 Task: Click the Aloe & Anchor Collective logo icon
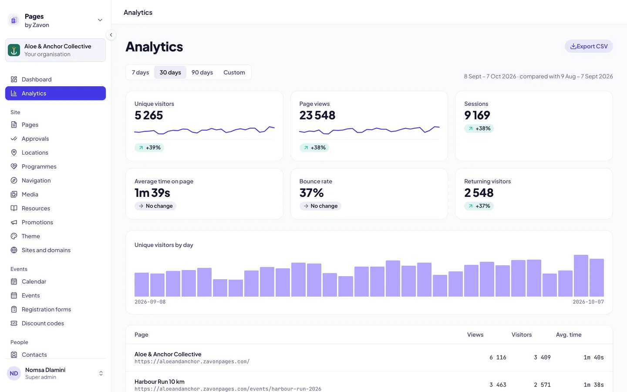click(x=14, y=50)
